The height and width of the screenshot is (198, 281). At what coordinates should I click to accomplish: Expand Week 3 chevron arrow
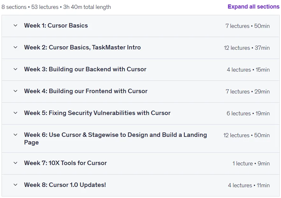(15, 69)
